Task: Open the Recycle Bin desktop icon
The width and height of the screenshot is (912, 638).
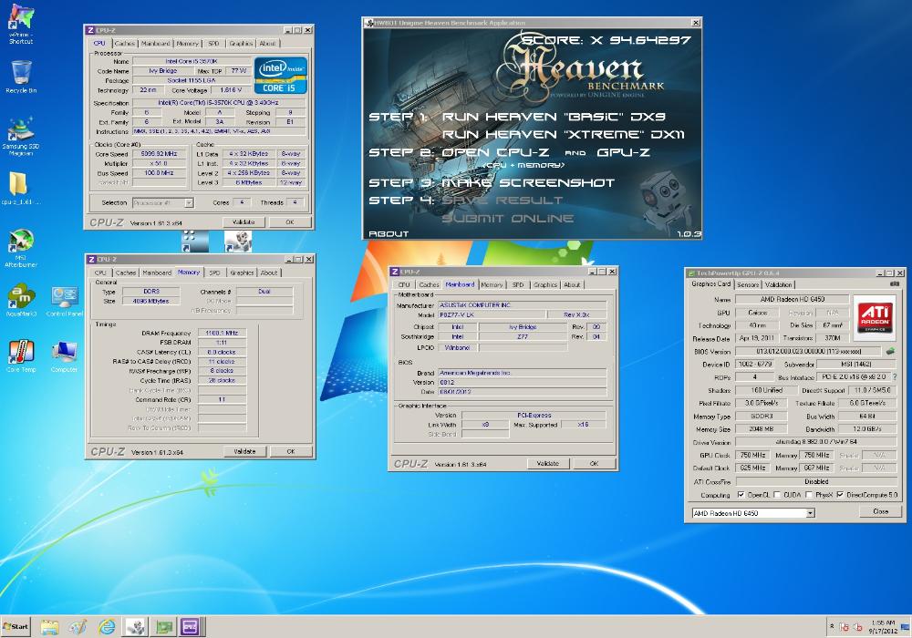Action: click(21, 77)
